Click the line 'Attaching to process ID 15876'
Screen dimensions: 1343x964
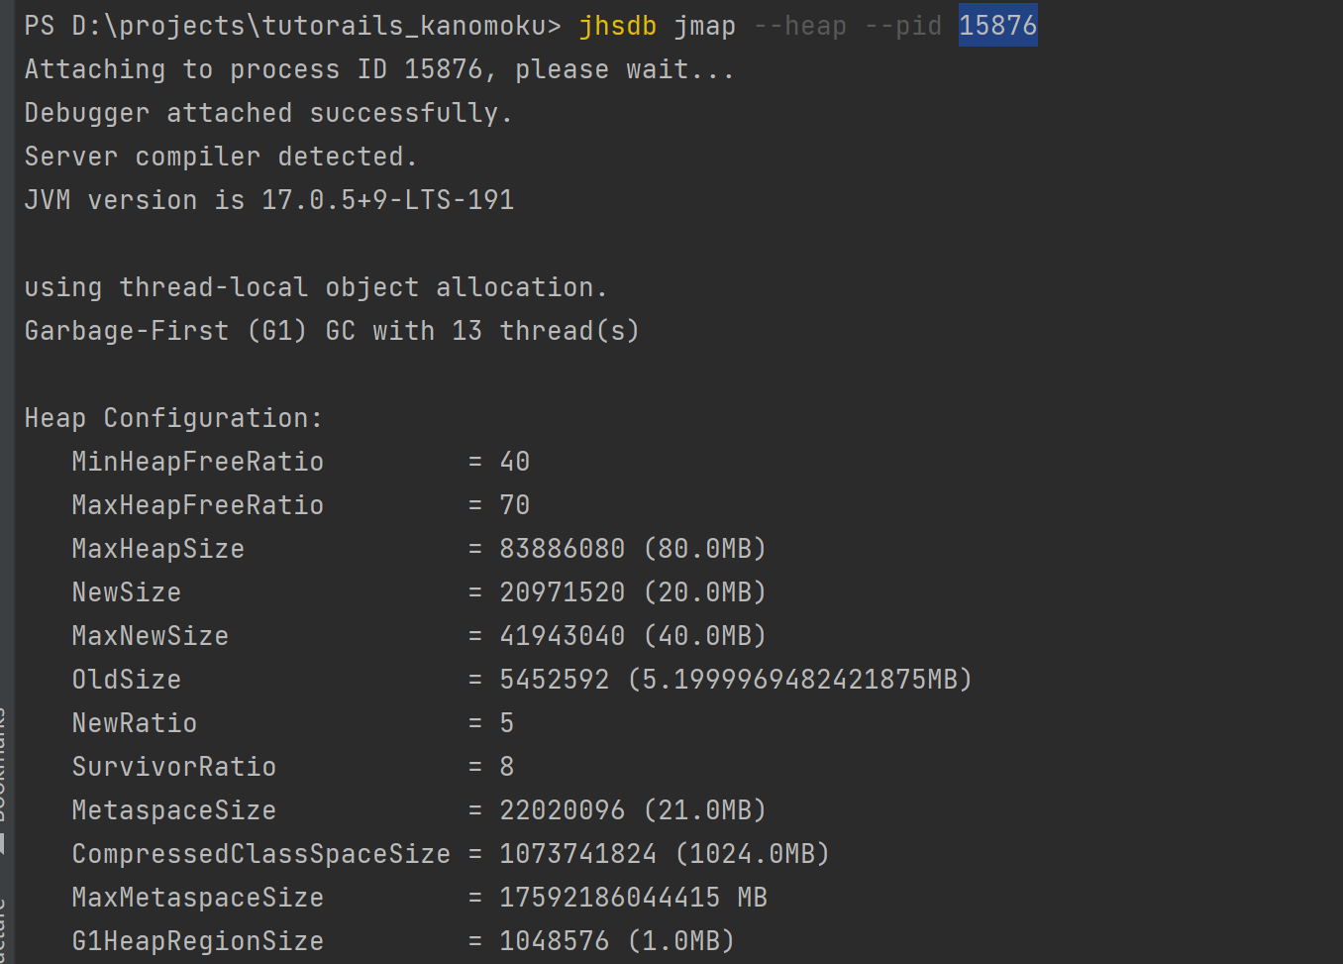pyautogui.click(x=254, y=69)
